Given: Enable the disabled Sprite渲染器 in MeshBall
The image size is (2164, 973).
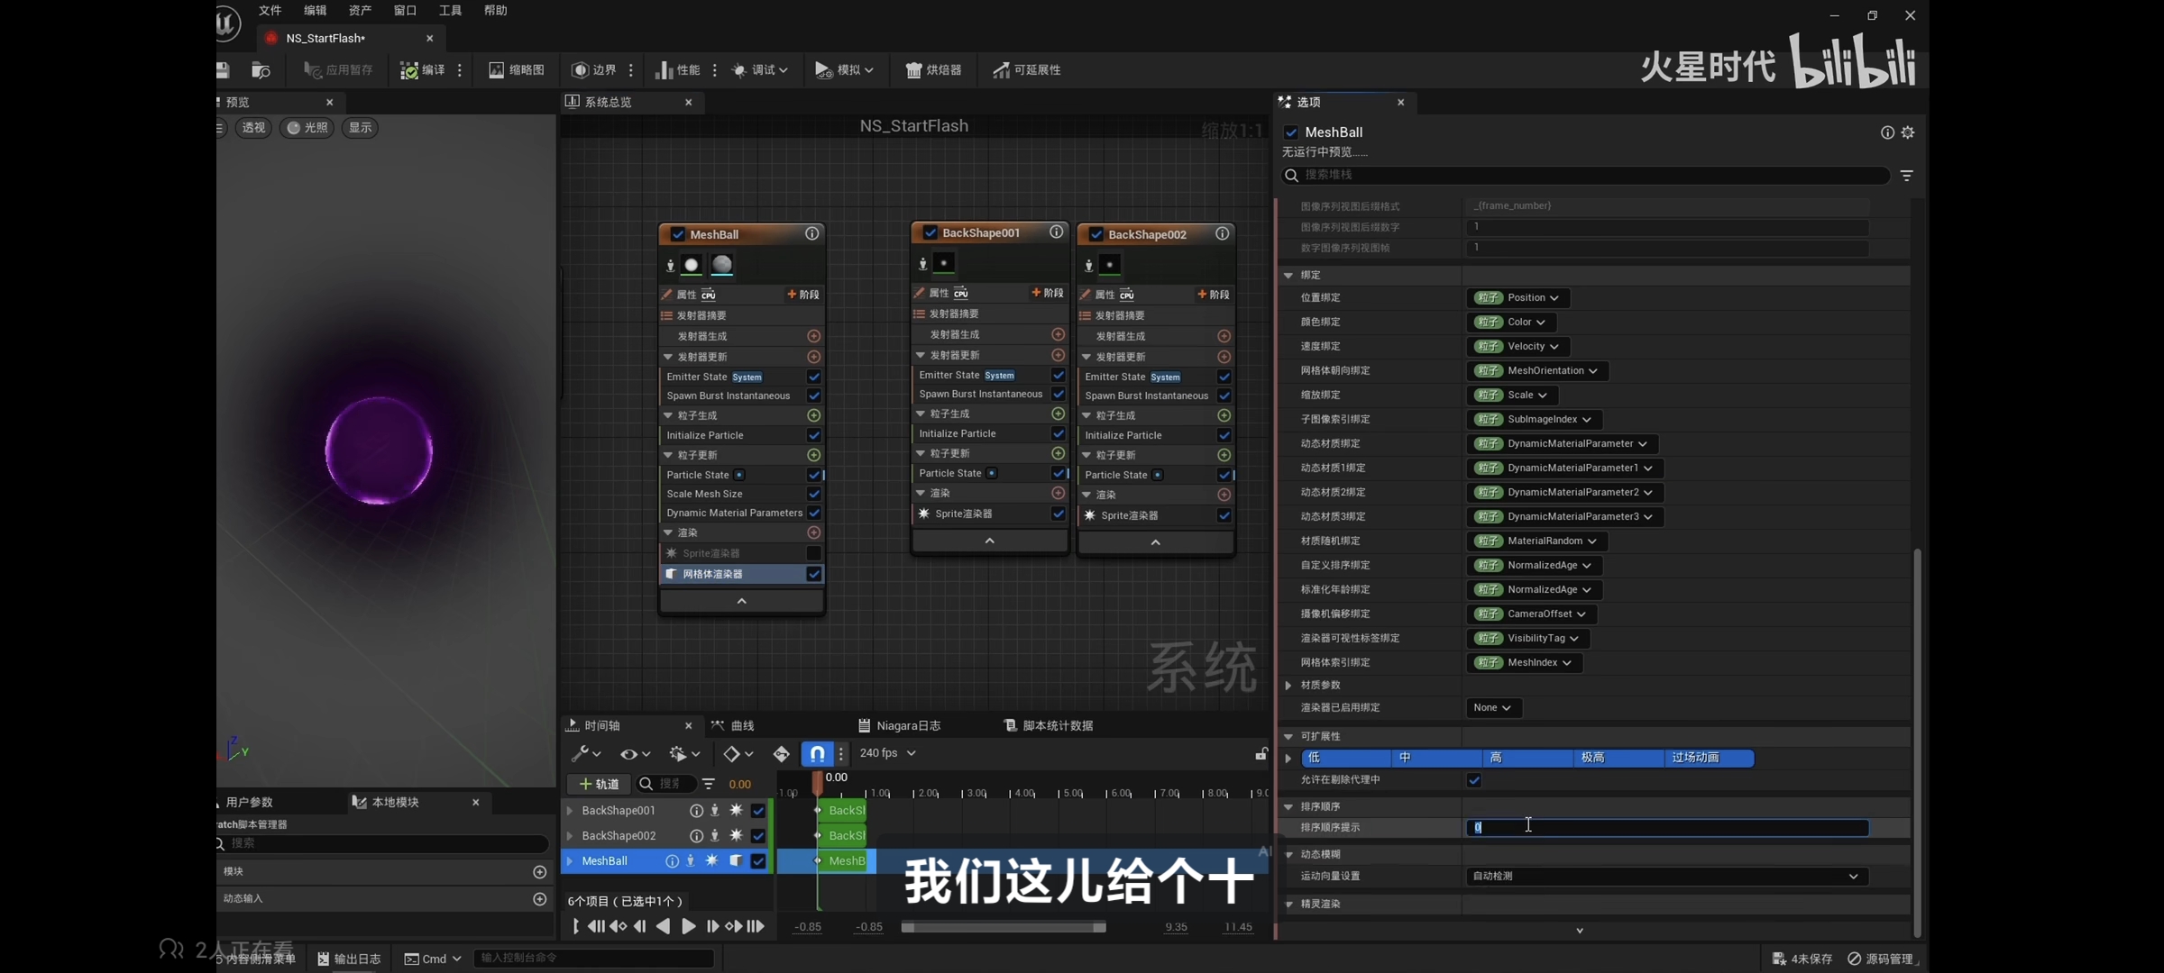Looking at the screenshot, I should click(813, 553).
